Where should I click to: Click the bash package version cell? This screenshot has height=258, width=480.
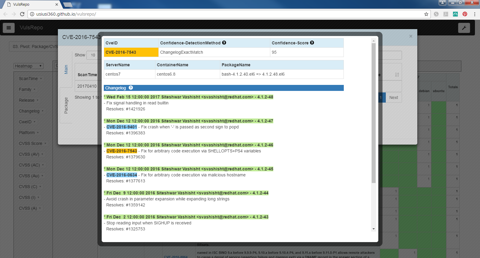tap(282, 74)
